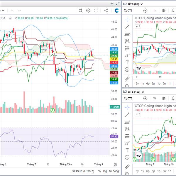Viewport: 176px width, 176px height.
Task: Expand the 3 collapsed indicators legend
Action: pos(138,114)
